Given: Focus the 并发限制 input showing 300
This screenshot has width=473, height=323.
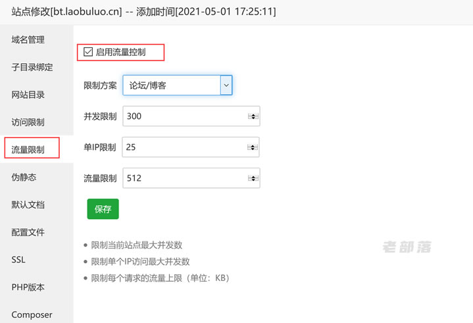Looking at the screenshot, I should click(191, 116).
